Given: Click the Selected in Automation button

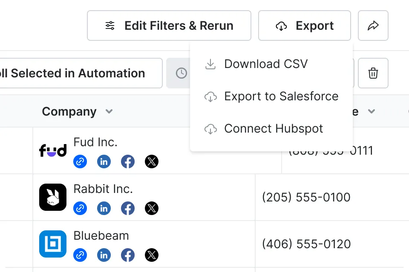Looking at the screenshot, I should [81, 73].
